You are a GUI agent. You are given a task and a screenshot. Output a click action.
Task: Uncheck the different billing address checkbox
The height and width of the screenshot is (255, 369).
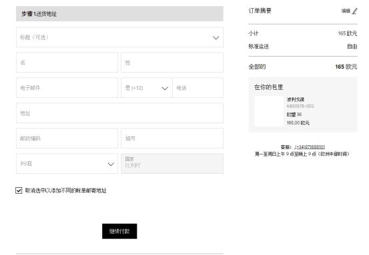19,190
